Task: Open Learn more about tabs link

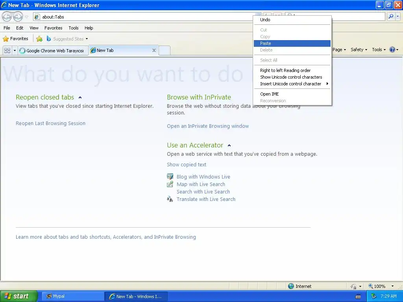Action: click(x=105, y=237)
